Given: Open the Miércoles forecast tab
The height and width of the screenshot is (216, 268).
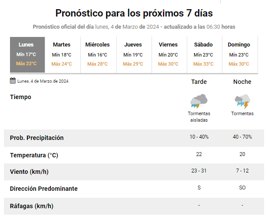Looking at the screenshot, I should coord(97,54).
